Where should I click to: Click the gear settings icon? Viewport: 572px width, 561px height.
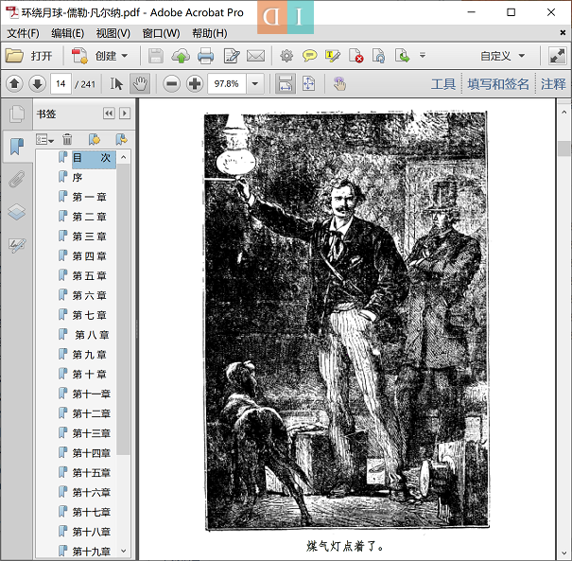pyautogui.click(x=286, y=56)
